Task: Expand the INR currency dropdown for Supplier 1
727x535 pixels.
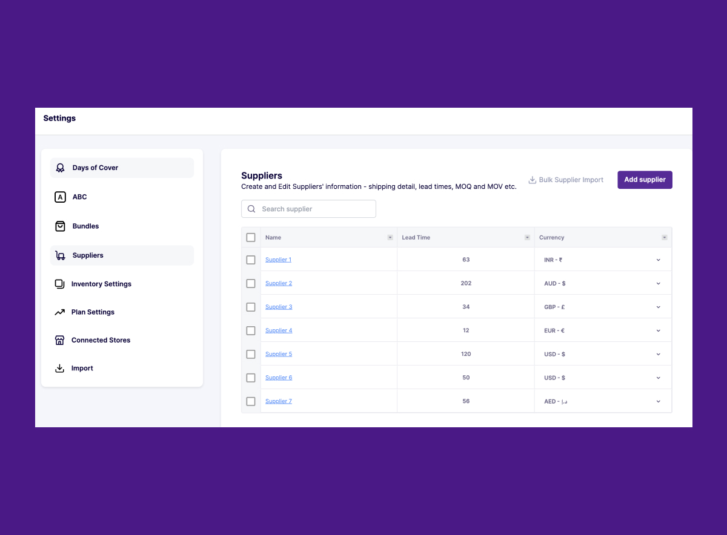Action: point(659,260)
